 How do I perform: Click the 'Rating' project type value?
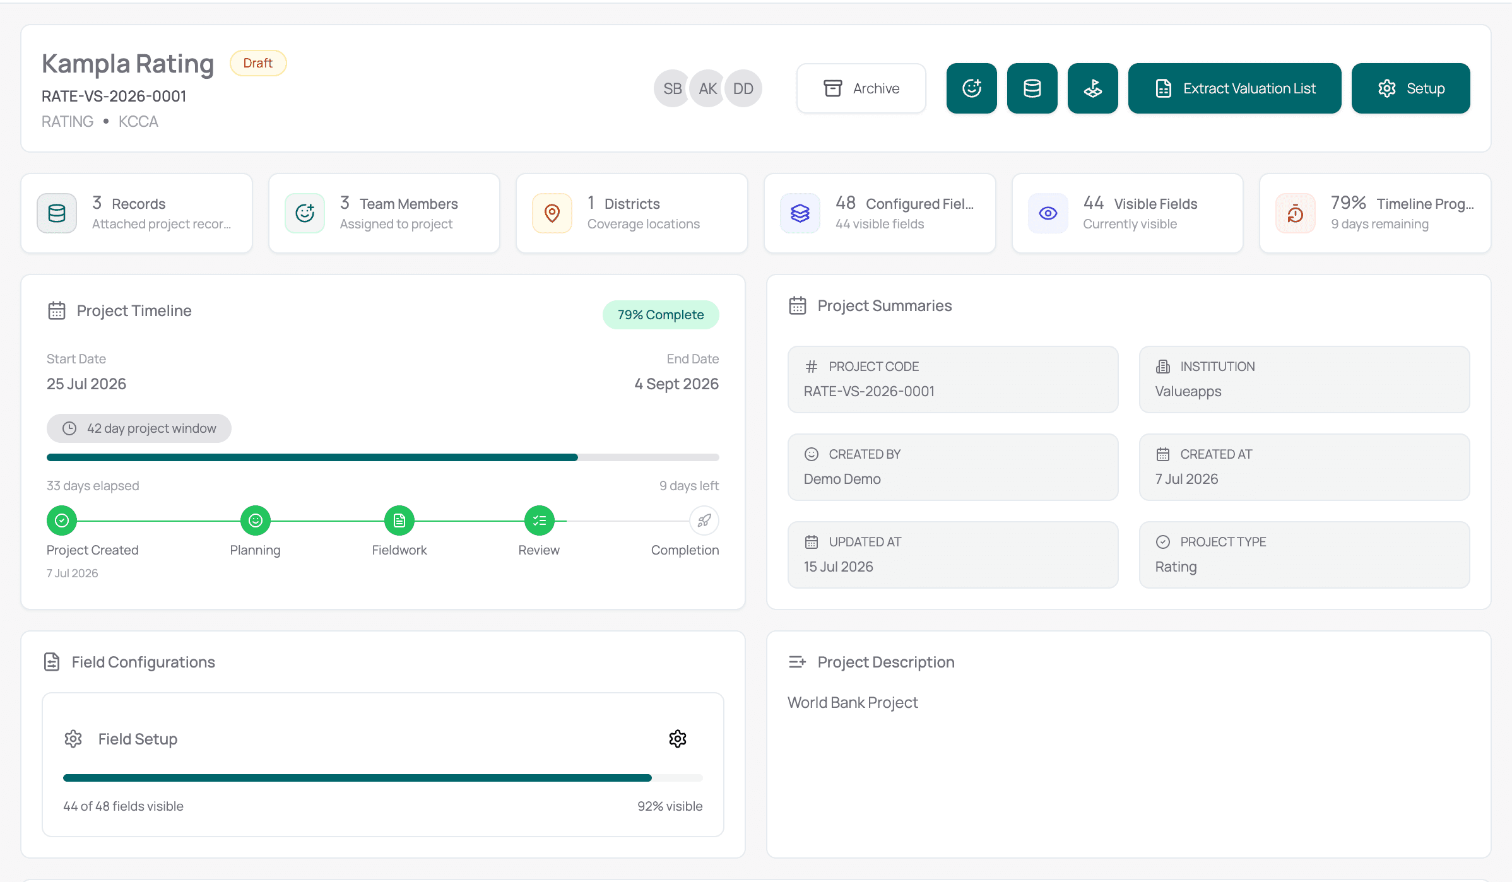(x=1176, y=567)
